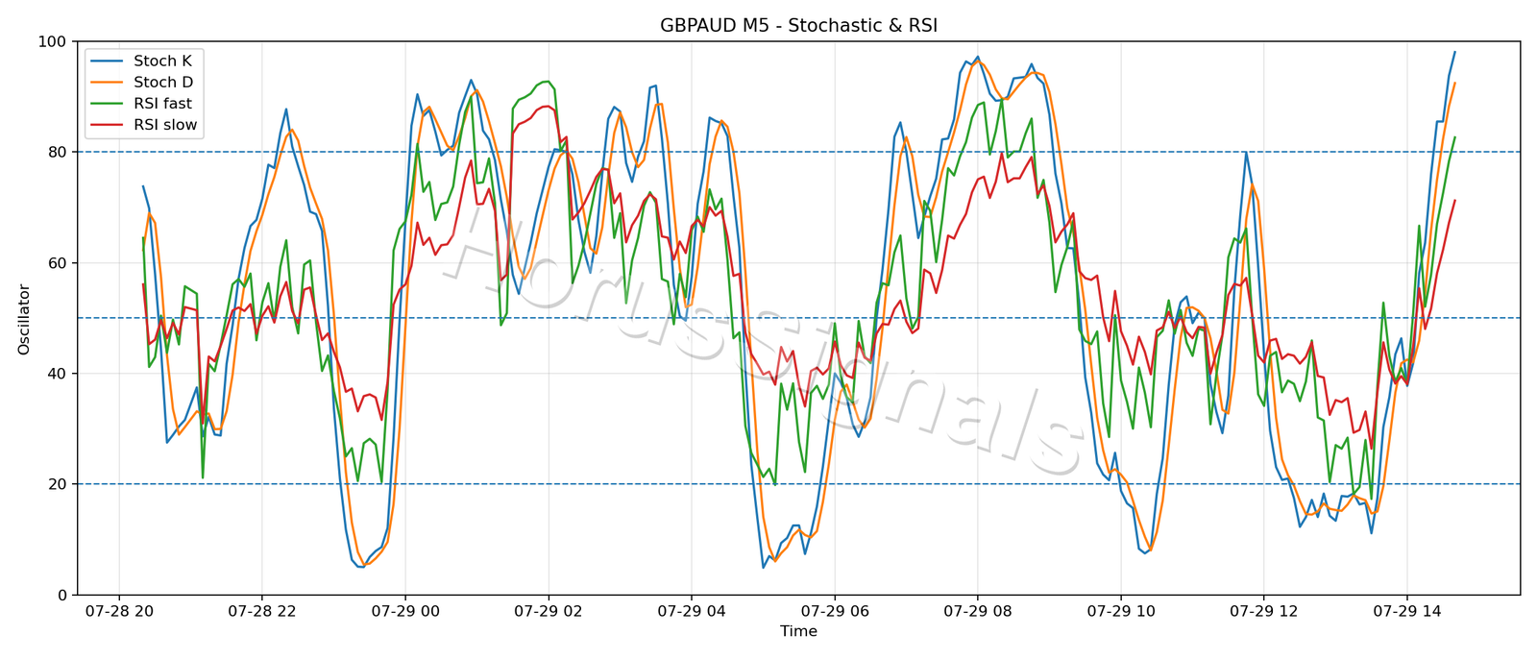Click the y-axis tick label '80'
The height and width of the screenshot is (659, 1537).
[57, 152]
